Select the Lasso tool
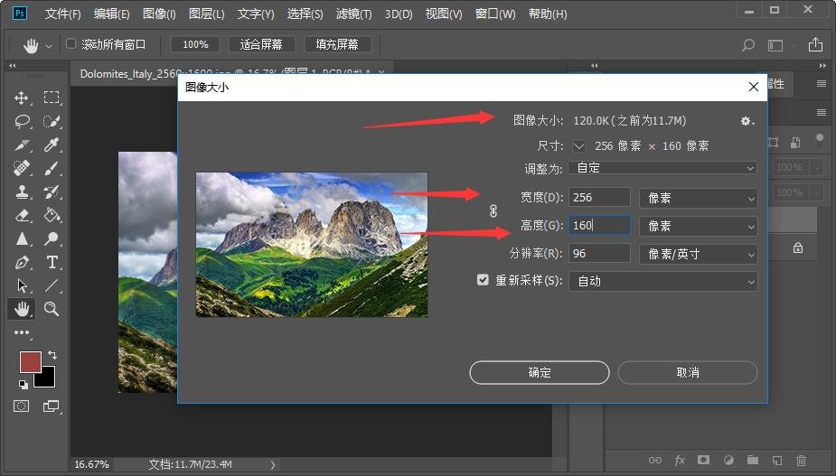The width and height of the screenshot is (836, 476). (22, 122)
